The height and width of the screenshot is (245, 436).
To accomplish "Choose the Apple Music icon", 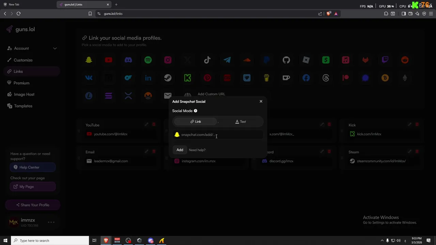I will (346, 60).
